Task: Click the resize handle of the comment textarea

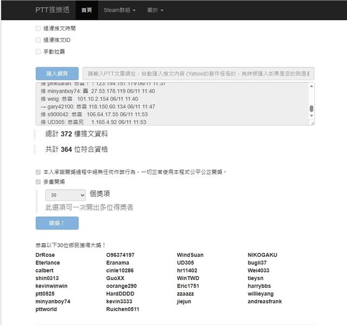Action: pyautogui.click(x=312, y=122)
